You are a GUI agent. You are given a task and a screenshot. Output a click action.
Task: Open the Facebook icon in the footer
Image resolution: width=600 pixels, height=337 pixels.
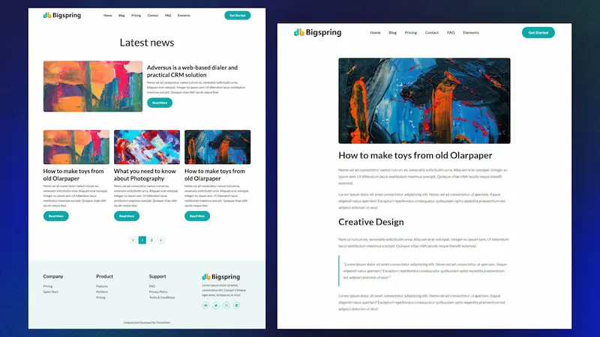(205, 306)
